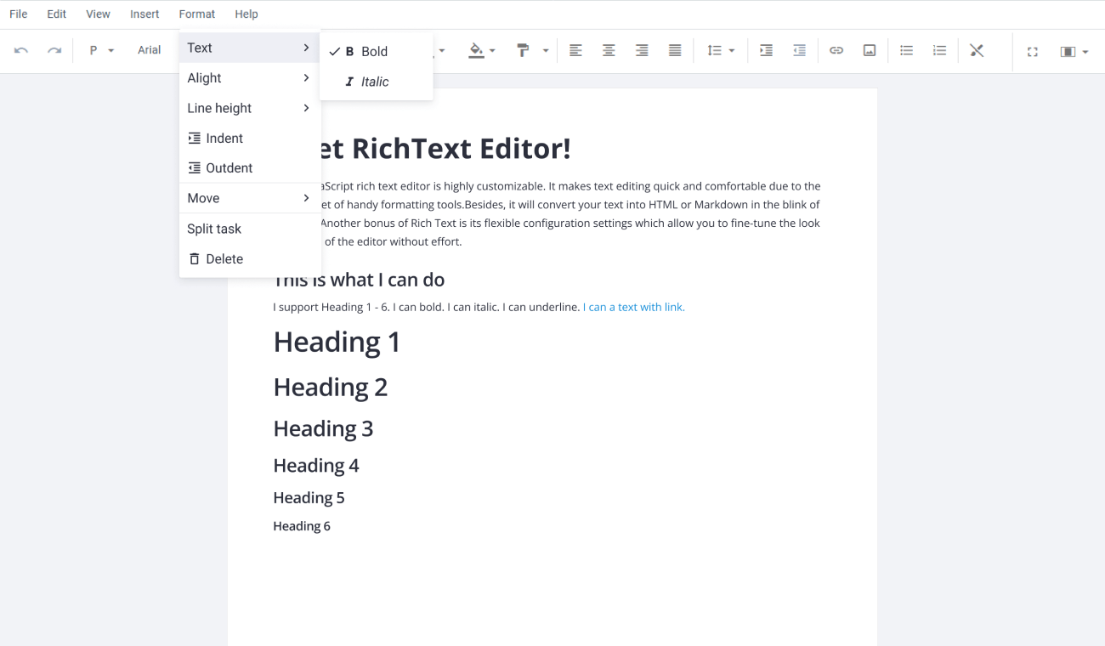Choose Indent from the Format menu
Screen dimensions: 1105x646
pos(250,138)
